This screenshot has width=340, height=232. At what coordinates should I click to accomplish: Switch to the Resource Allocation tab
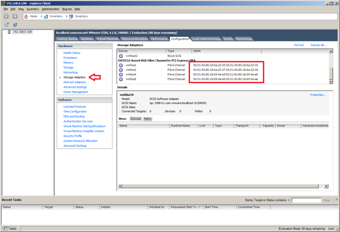135,39
